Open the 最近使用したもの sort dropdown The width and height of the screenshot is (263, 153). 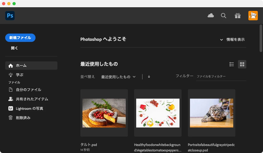(118, 77)
